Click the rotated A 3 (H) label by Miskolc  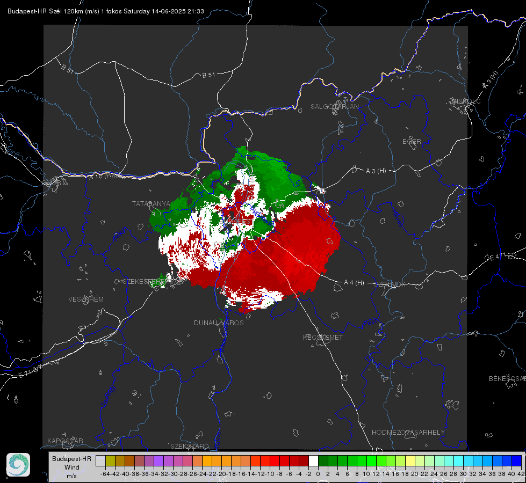click(x=491, y=80)
